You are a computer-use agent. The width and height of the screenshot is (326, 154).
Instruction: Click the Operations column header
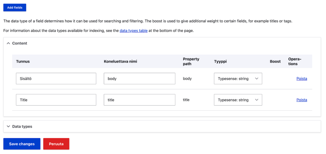point(294,61)
